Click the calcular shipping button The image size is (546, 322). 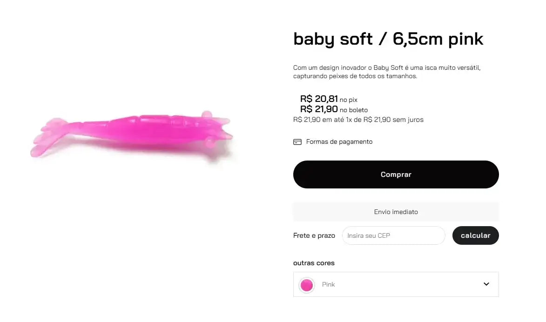point(475,235)
